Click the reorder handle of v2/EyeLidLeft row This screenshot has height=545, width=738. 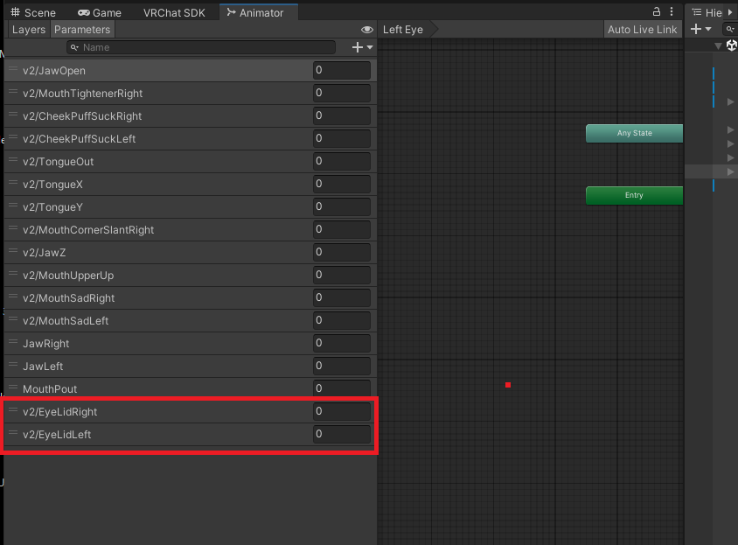(13, 432)
